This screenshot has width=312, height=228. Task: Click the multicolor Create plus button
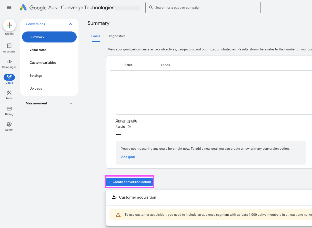[x=9, y=25]
